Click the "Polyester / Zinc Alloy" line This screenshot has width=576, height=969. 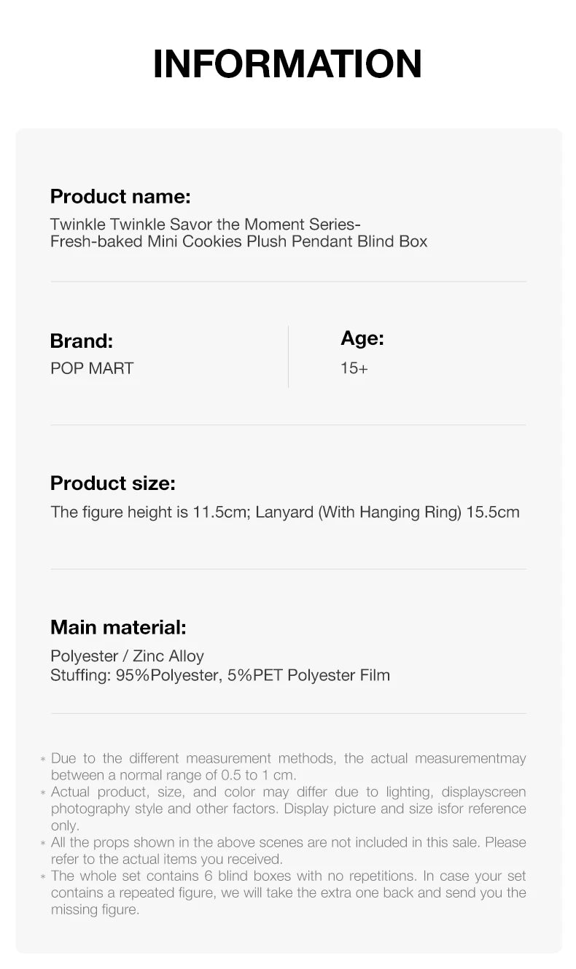[127, 656]
